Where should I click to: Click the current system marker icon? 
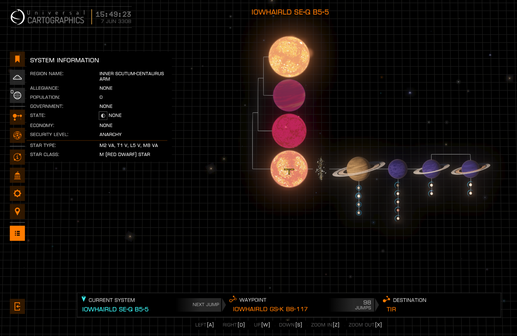pos(84,299)
